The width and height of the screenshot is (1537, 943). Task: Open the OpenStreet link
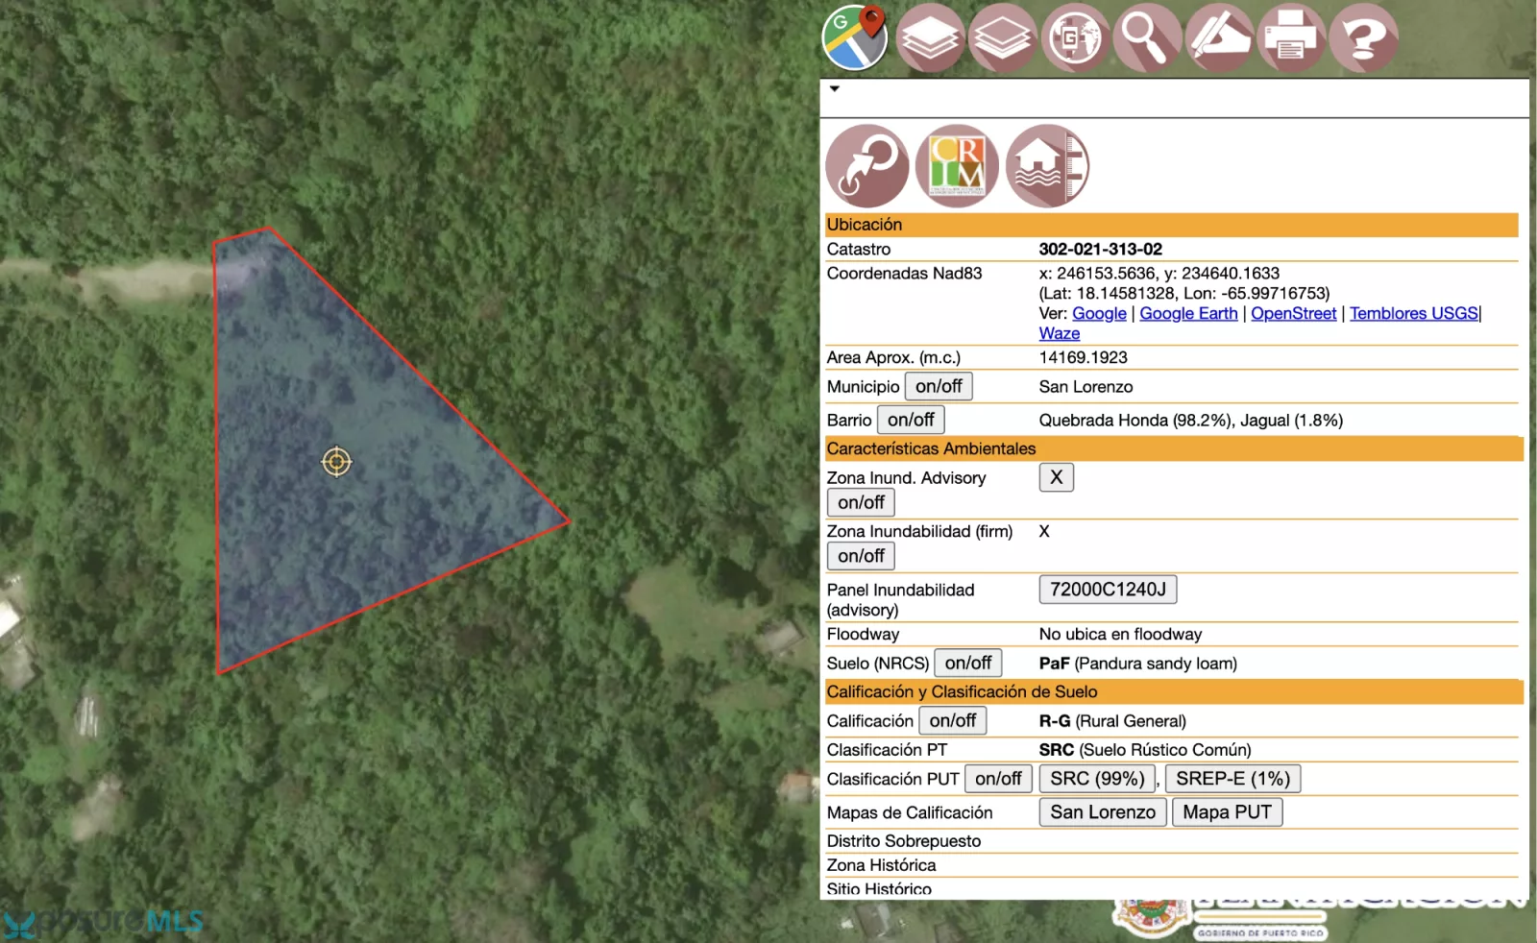pos(1293,313)
